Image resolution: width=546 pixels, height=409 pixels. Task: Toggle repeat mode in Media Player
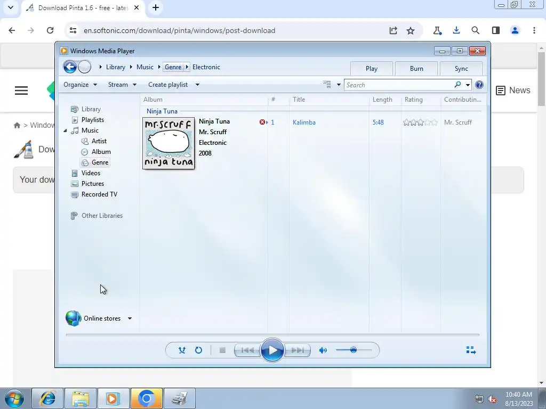(x=198, y=350)
